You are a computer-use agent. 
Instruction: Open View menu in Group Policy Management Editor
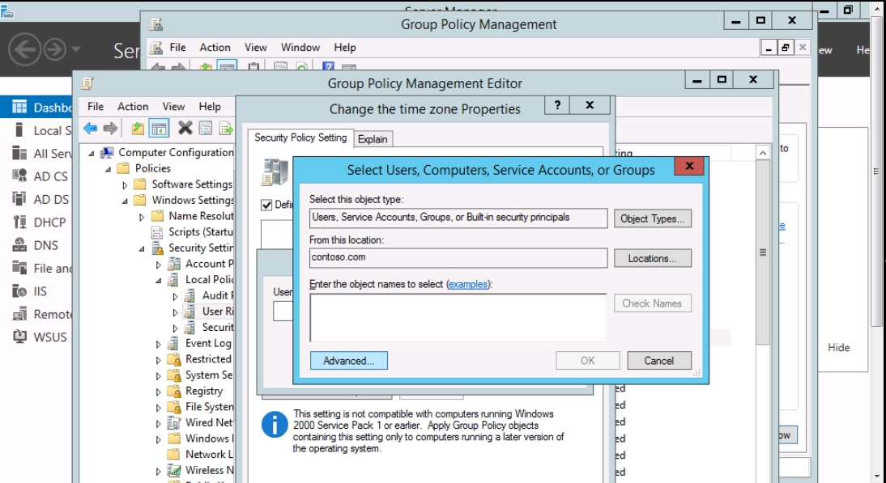click(173, 106)
